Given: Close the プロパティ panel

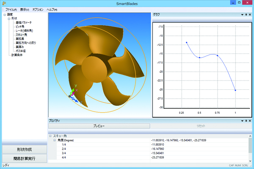Looking at the screenshot, I should coord(250,121).
